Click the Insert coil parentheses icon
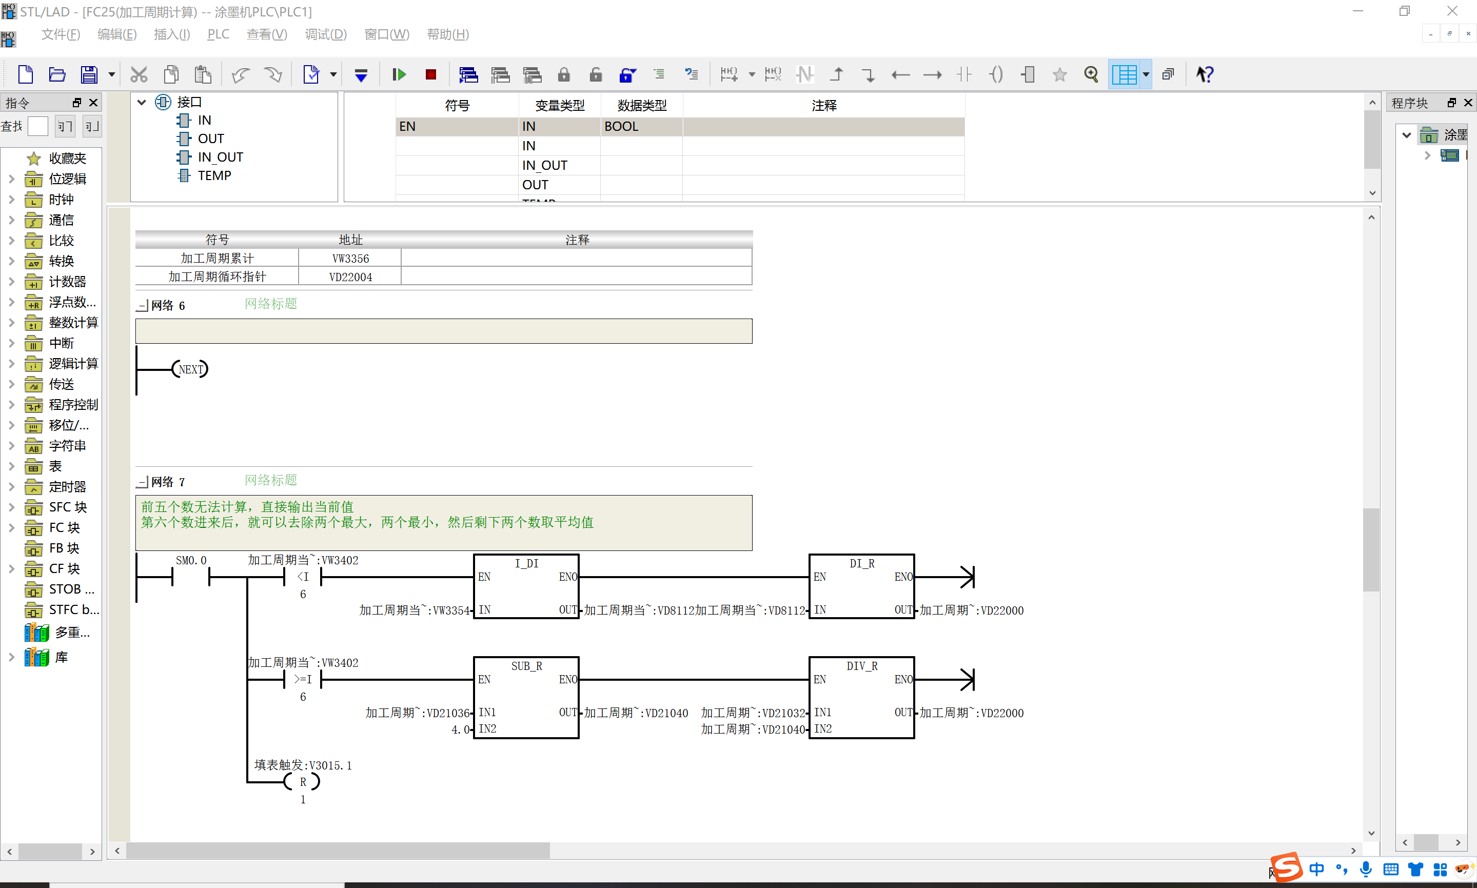This screenshot has height=888, width=1477. [x=996, y=75]
